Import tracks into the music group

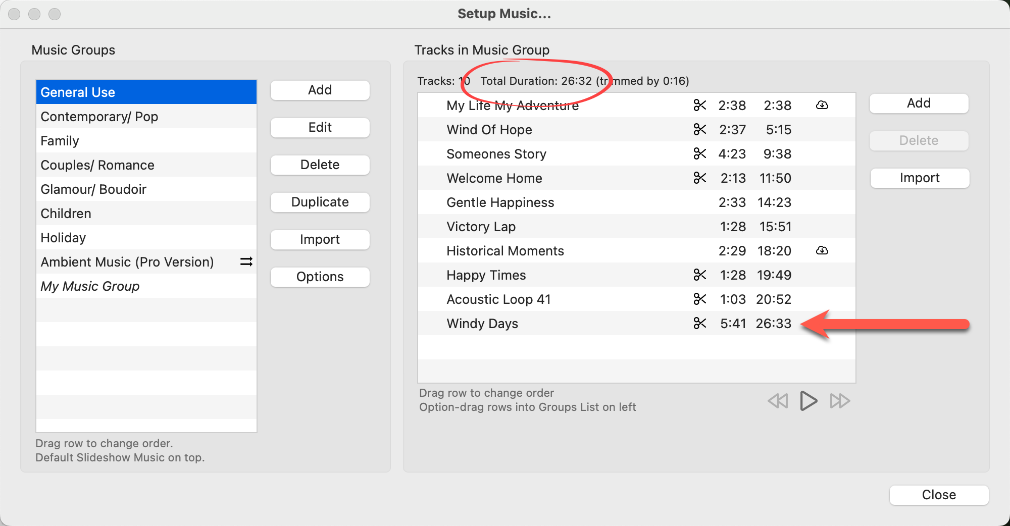point(919,178)
